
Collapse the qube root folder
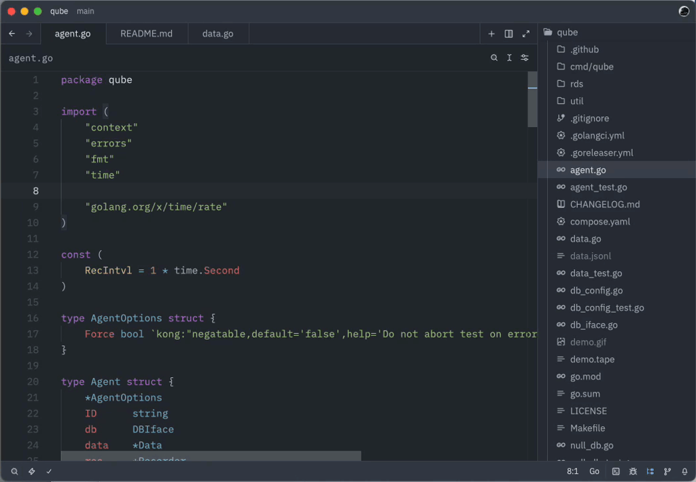[x=567, y=33]
